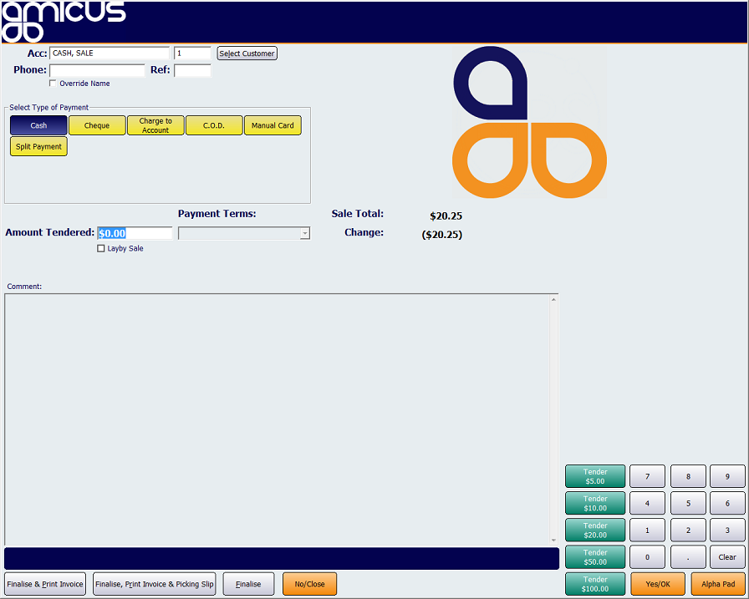Image resolution: width=749 pixels, height=599 pixels.
Task: Click Finalise & Print Invoice
Action: [x=45, y=584]
